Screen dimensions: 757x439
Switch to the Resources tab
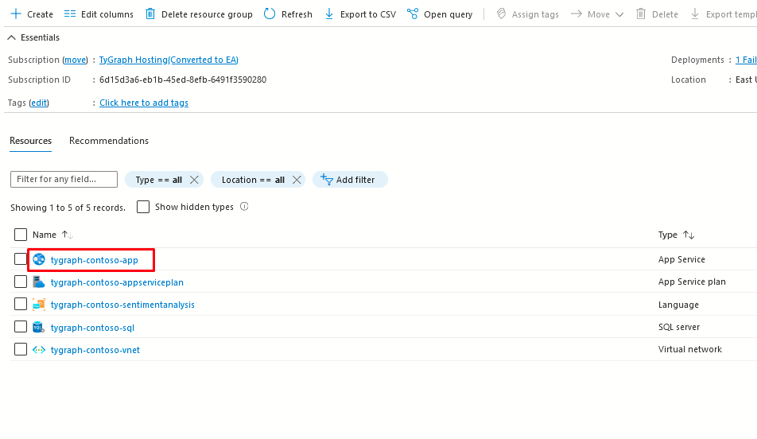[30, 141]
